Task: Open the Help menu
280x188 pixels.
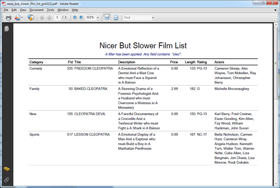Action: click(x=75, y=10)
